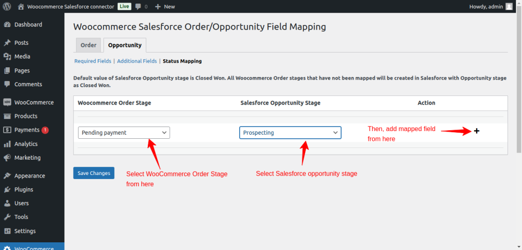Screen dimensions: 522x250
Task: Open the comments bubble icon in admin bar
Action: (138, 7)
